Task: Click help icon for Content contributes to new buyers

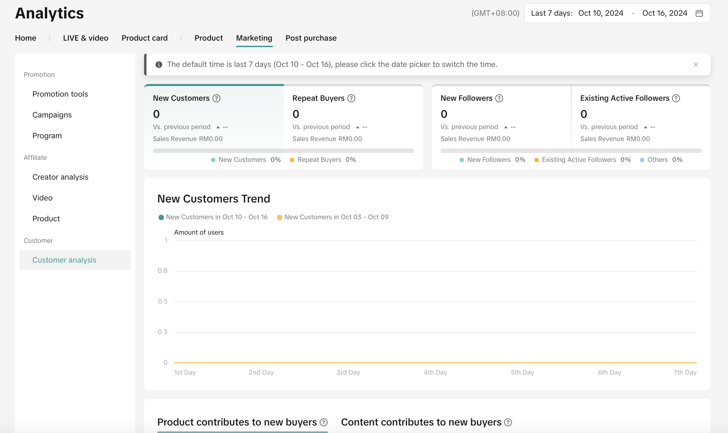Action: 508,422
